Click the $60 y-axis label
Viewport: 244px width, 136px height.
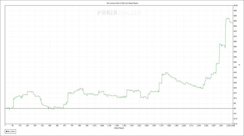(235, 47)
